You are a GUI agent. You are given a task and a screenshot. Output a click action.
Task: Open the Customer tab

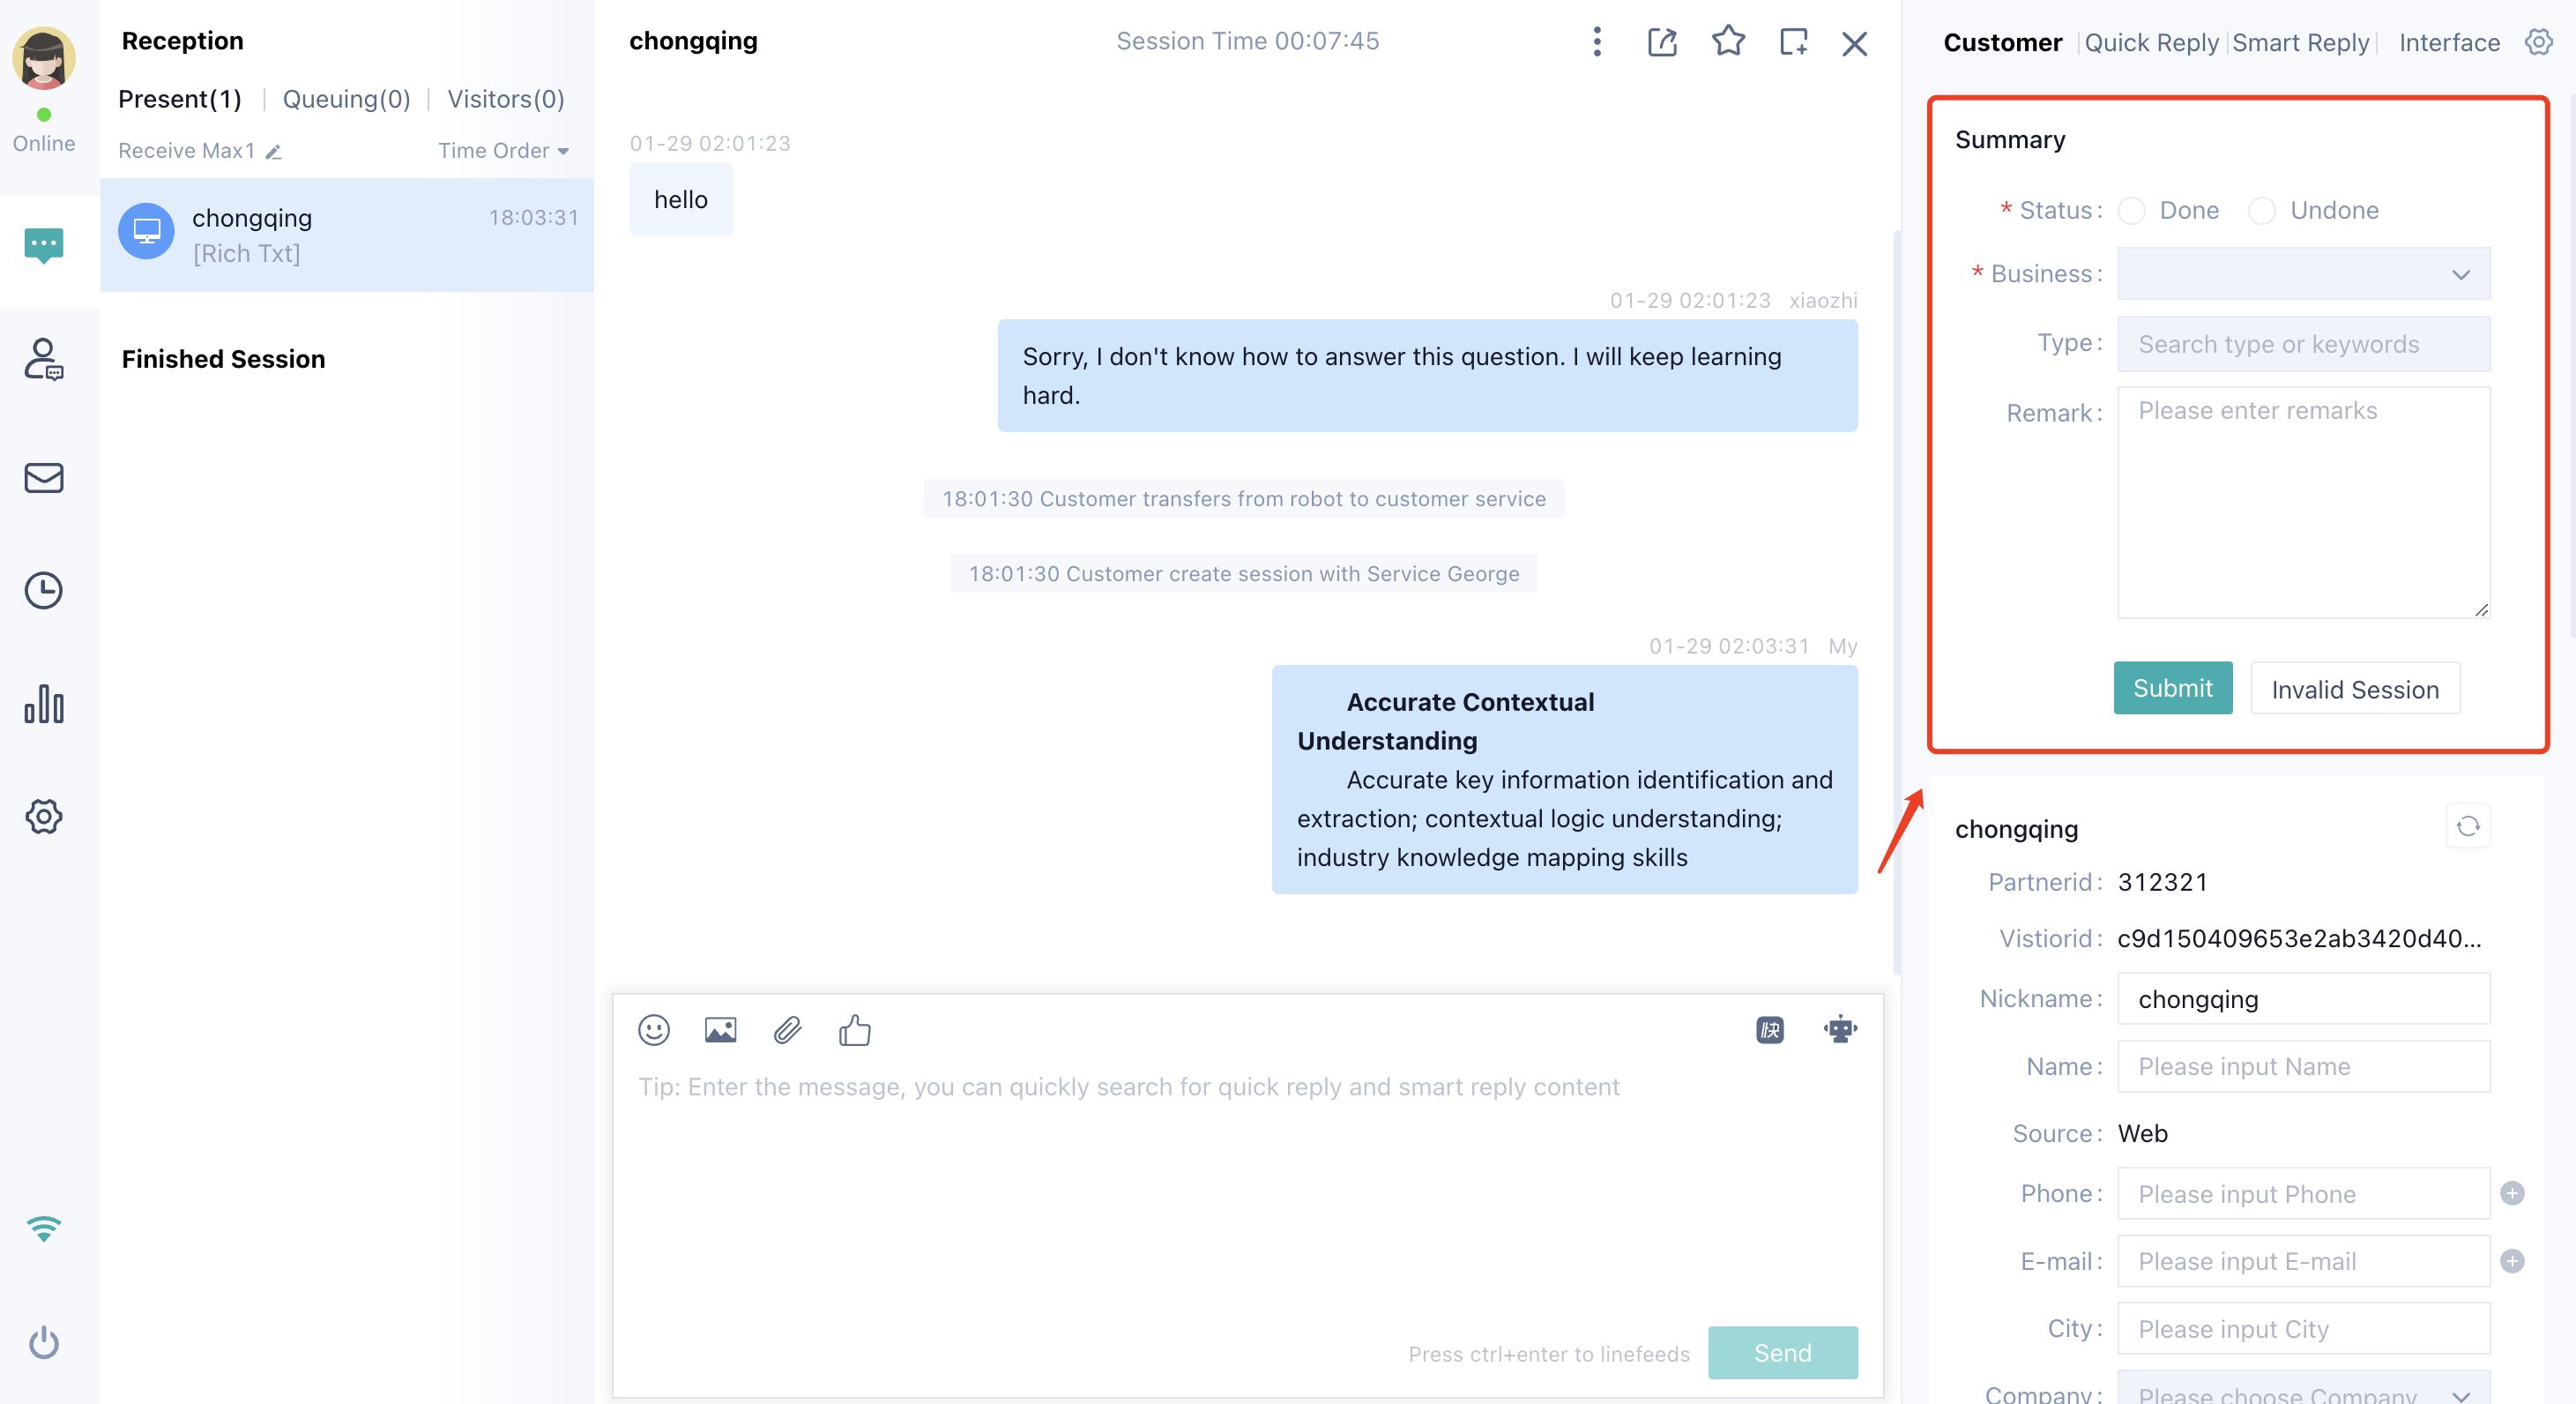[x=2002, y=43]
